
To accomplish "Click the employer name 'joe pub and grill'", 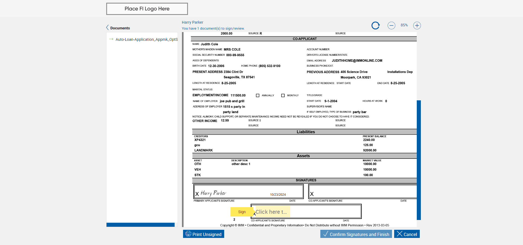I will click(232, 101).
